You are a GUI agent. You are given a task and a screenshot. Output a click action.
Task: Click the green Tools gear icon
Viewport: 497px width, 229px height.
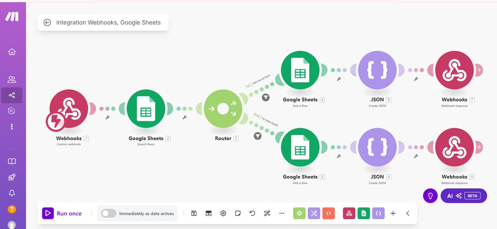point(299,213)
